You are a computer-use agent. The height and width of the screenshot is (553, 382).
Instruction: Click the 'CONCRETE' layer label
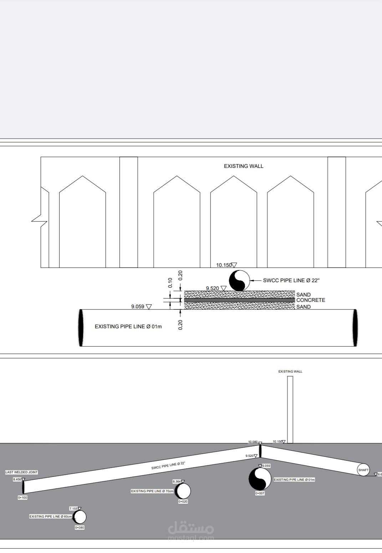point(311,300)
